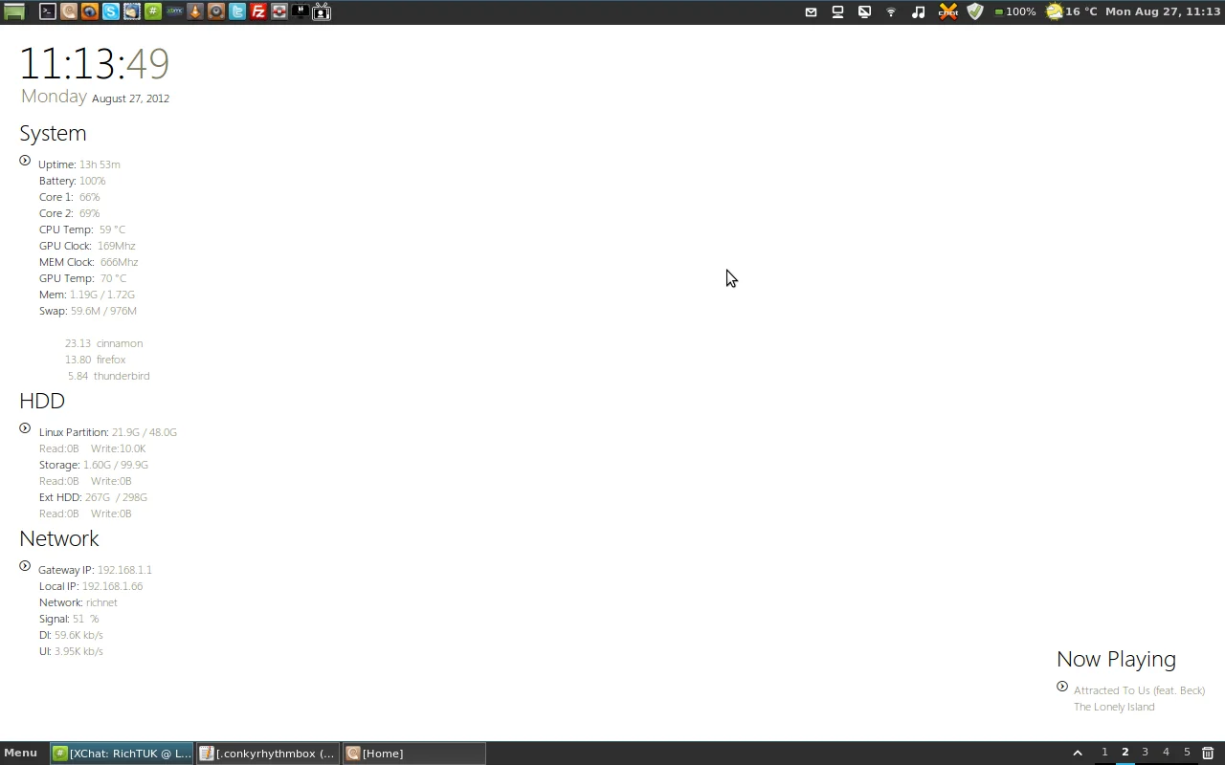The image size is (1225, 765).
Task: Click the green show-desktop icon in top panel
Action: coord(14,11)
